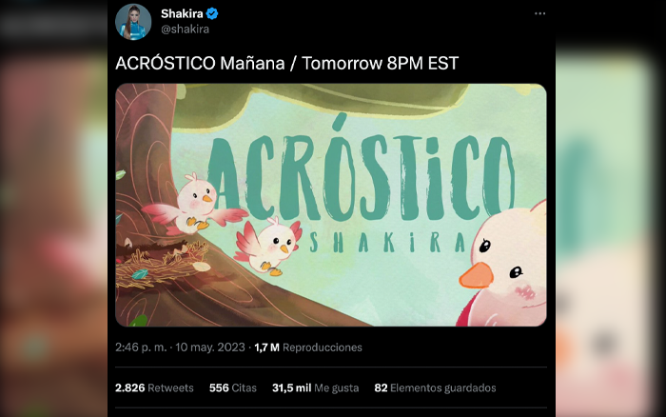The image size is (666, 417).
Task: Click the @shakira handle
Action: [185, 29]
